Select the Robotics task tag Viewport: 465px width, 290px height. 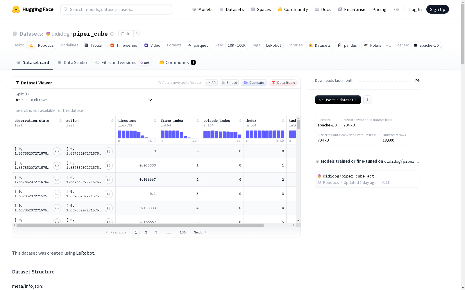click(42, 45)
